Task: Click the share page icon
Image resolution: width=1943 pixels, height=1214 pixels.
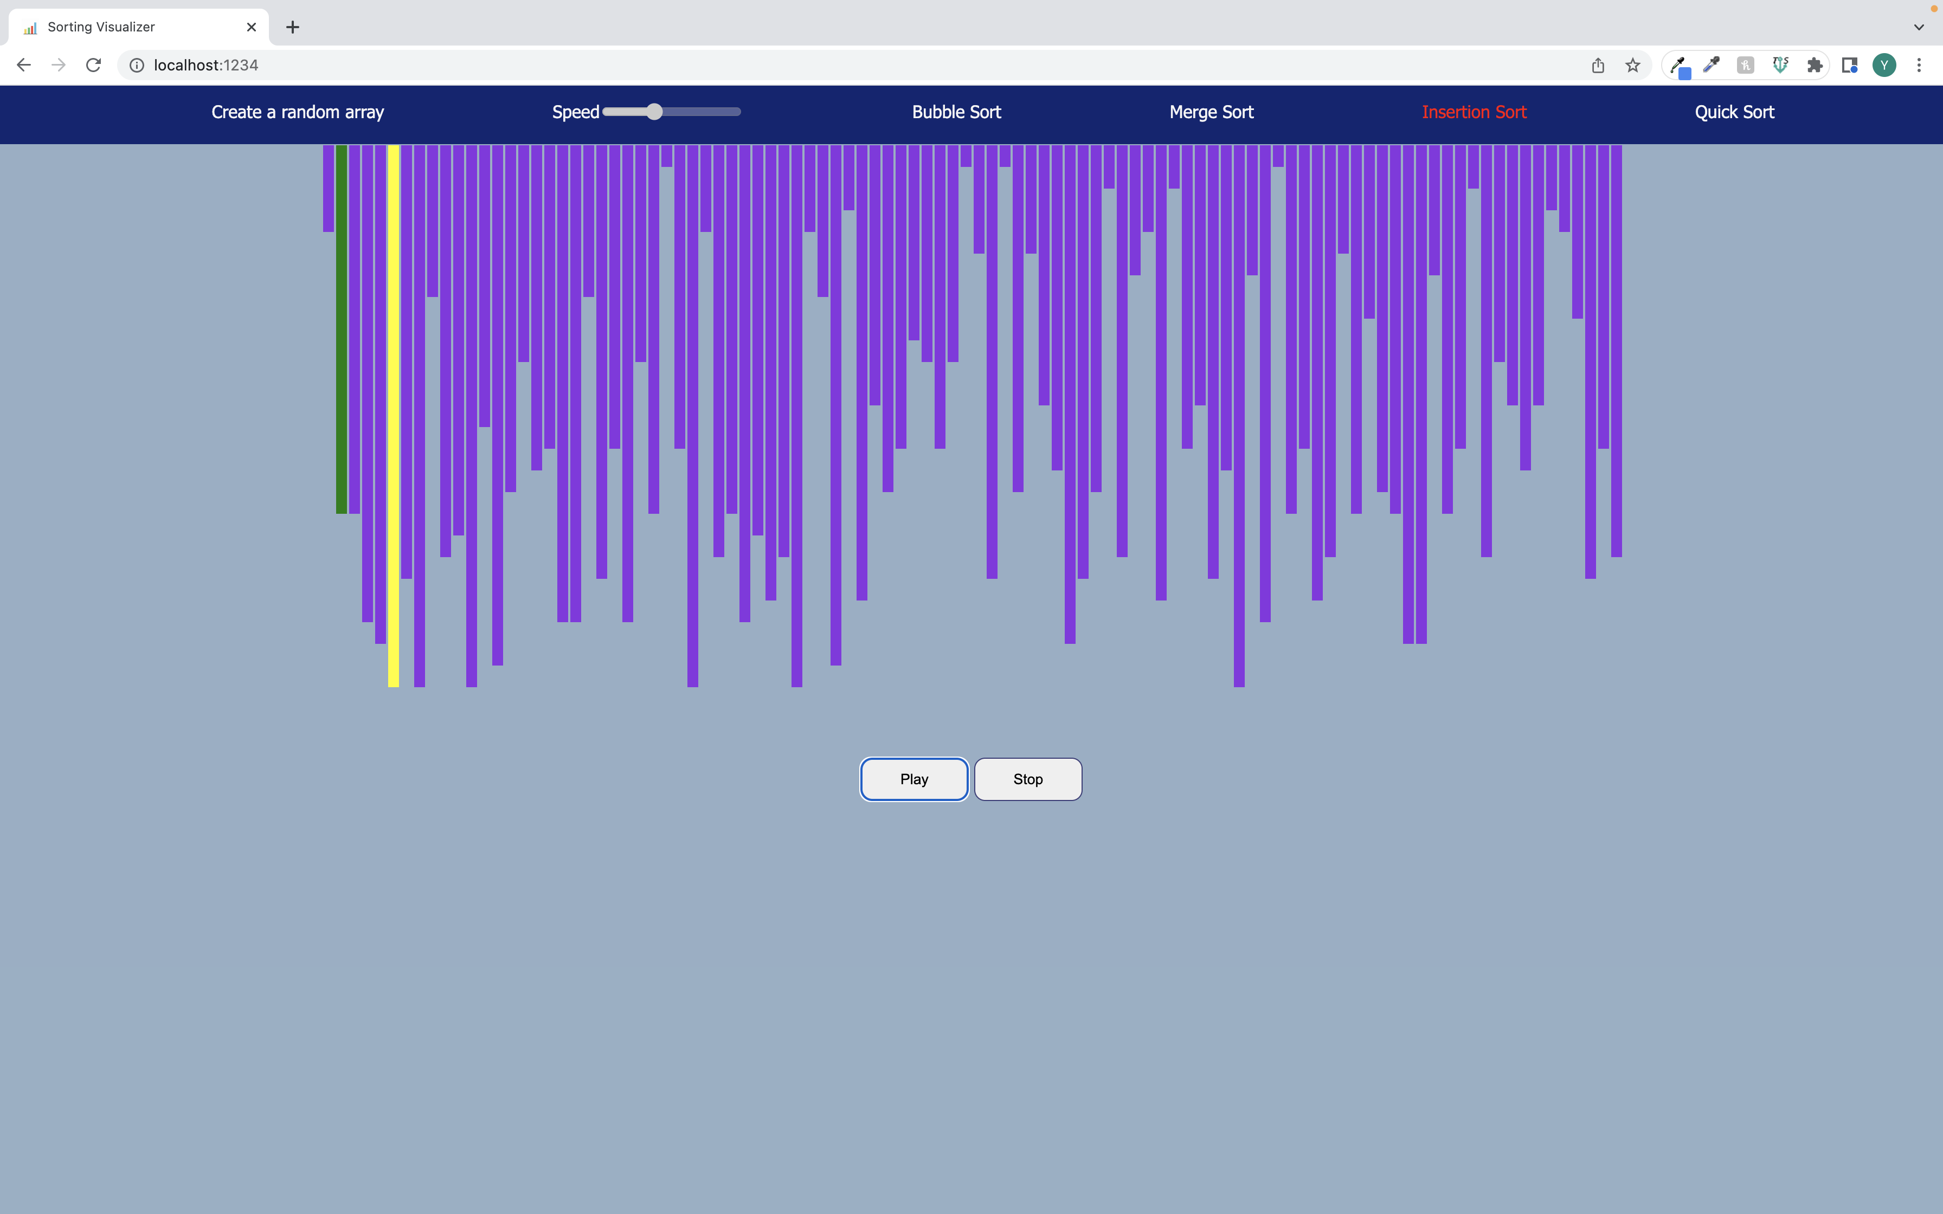Action: tap(1598, 65)
